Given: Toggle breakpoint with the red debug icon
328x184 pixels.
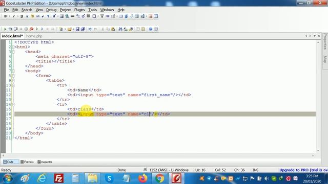Looking at the screenshot, I should point(31,29).
